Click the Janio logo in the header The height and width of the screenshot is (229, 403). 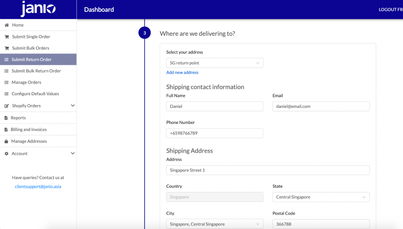tap(38, 9)
